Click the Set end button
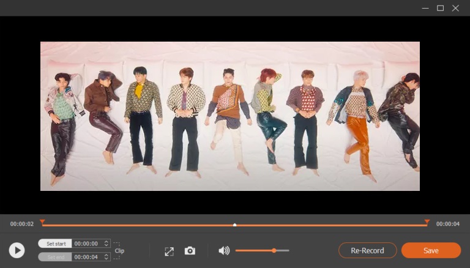 (55, 257)
